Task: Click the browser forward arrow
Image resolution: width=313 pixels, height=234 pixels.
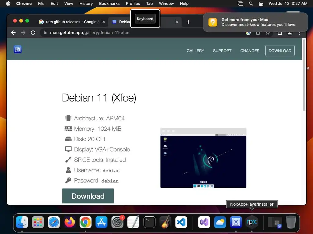Action: 23,33
